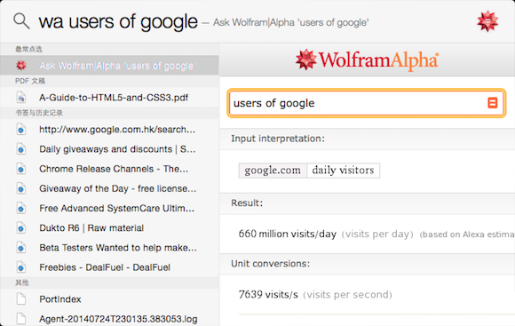
Task: Open Agent-20140724T230135.383053.log file
Action: (109, 318)
